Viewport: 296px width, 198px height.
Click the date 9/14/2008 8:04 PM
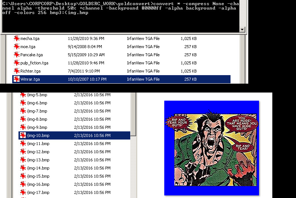pos(85,47)
